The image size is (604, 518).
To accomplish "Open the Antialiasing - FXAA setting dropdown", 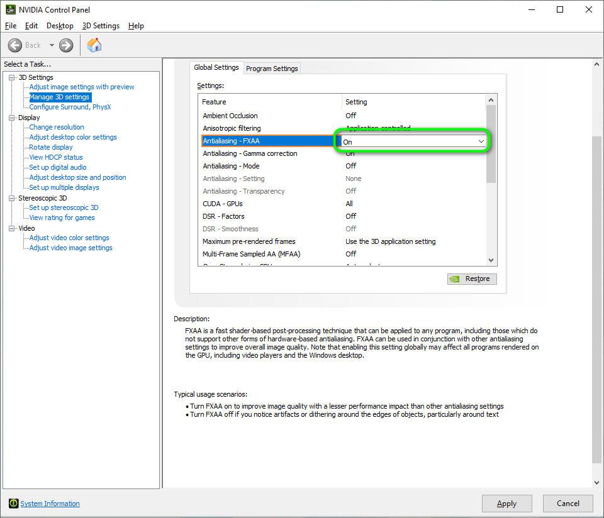I will tap(481, 141).
